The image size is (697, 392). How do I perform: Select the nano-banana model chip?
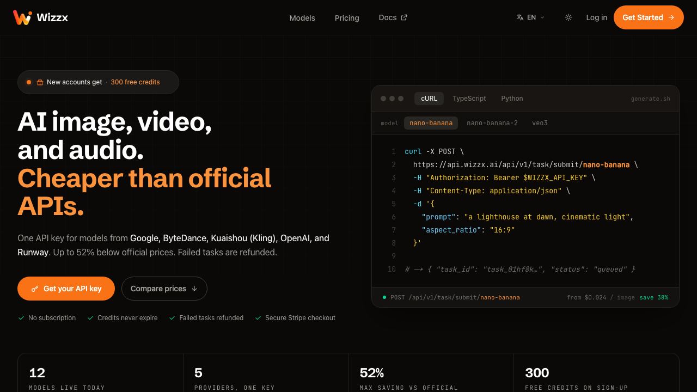431,123
